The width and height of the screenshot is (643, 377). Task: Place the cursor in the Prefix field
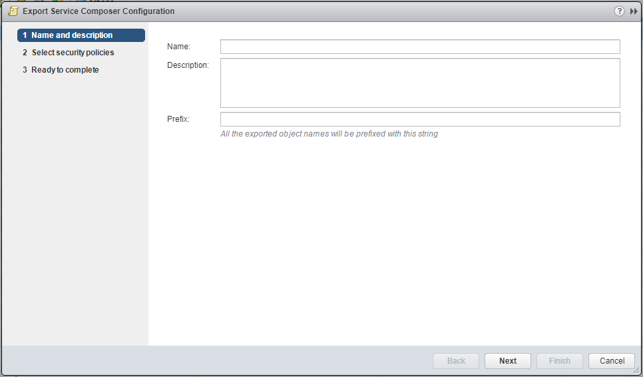click(x=419, y=119)
